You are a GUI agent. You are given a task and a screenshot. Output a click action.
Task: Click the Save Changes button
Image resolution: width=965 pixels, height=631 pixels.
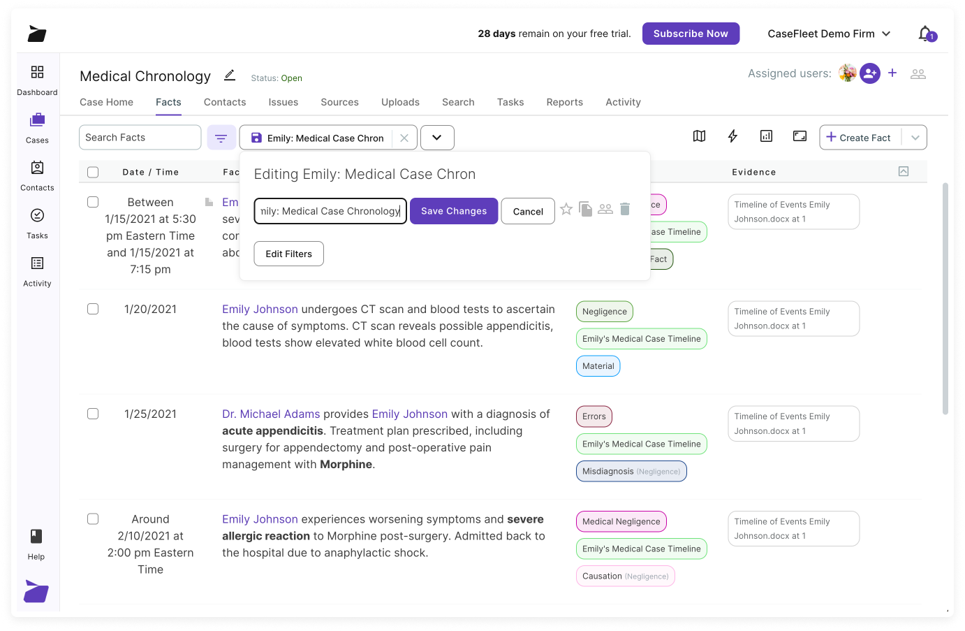[x=454, y=211]
